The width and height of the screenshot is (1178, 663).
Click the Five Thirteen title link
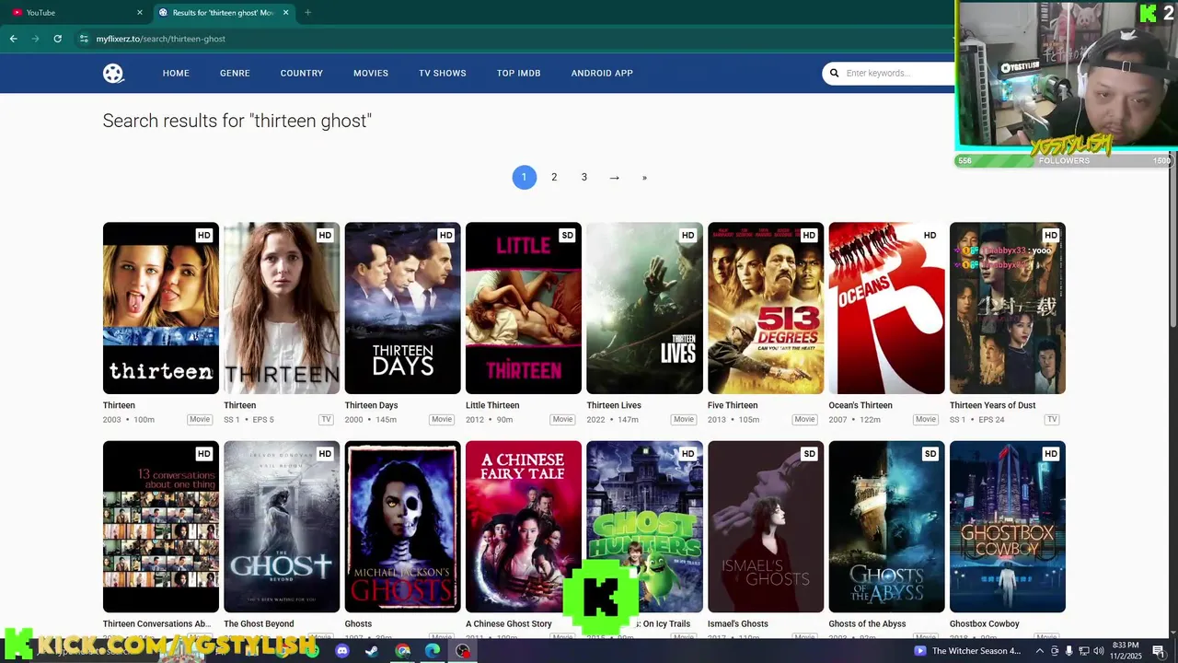(x=733, y=405)
